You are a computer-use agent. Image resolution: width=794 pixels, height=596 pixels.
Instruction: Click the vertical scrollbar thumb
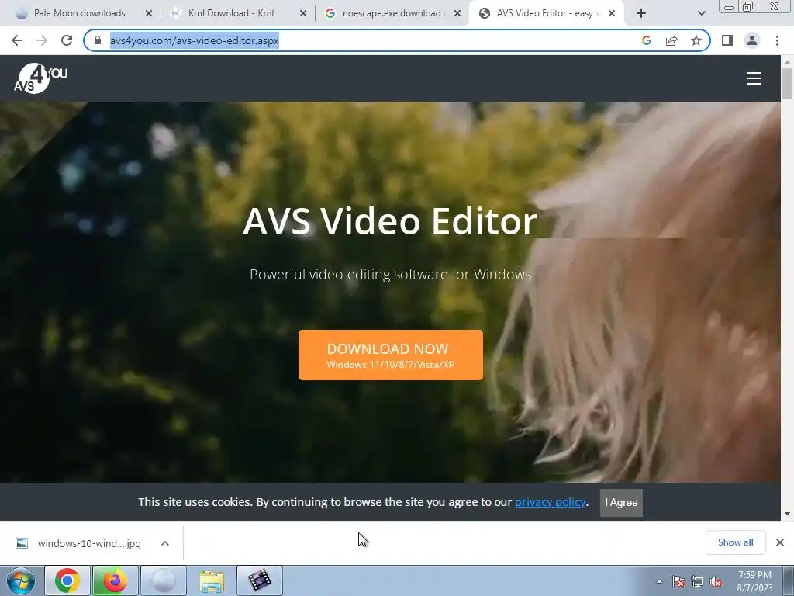(x=787, y=83)
